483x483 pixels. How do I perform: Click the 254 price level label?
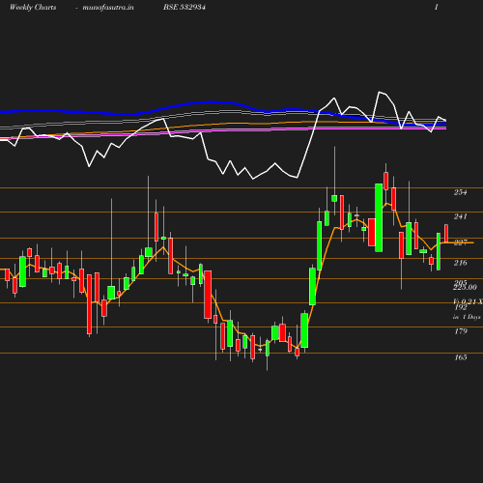point(461,192)
